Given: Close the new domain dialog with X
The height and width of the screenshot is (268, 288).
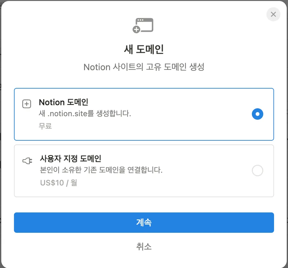Looking at the screenshot, I should [x=273, y=14].
